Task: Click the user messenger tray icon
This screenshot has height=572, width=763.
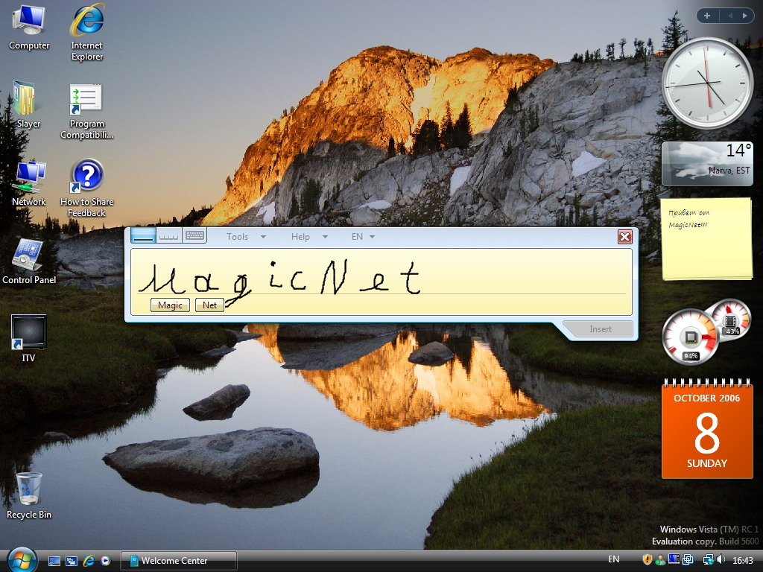Action: point(660,560)
